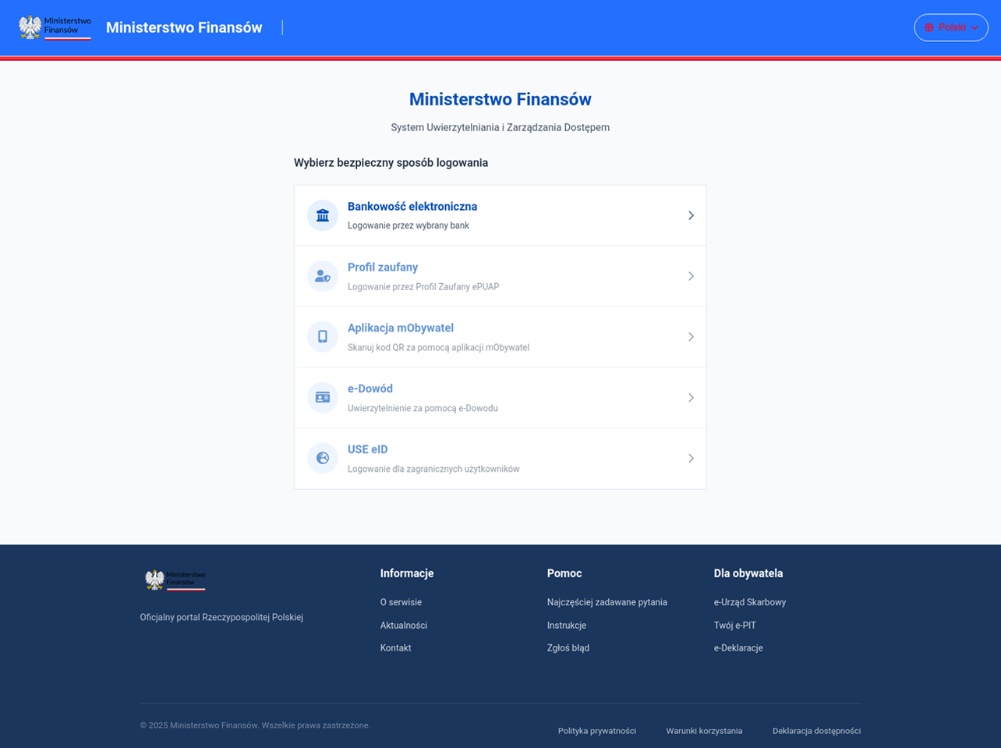The width and height of the screenshot is (1001, 748).
Task: Click the USE eID globe icon
Action: [x=322, y=459]
